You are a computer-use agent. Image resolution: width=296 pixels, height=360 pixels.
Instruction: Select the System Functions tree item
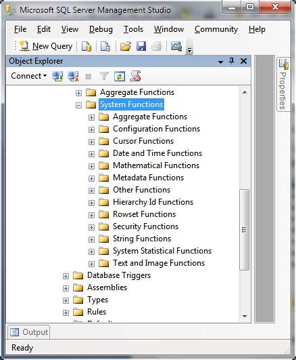click(131, 104)
